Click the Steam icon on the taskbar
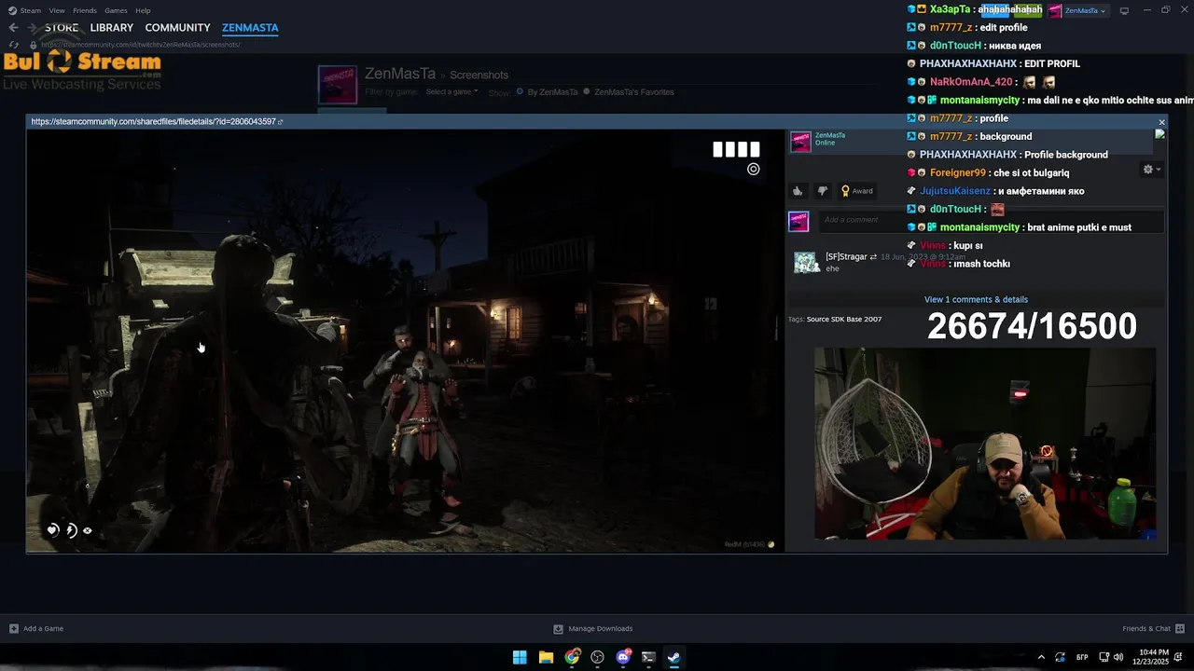Image resolution: width=1194 pixels, height=671 pixels. 673,657
